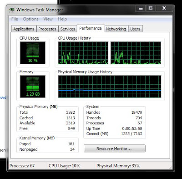Click the CPU Usage 10 % meter
Screen dimensions: 182x179
click(33, 53)
